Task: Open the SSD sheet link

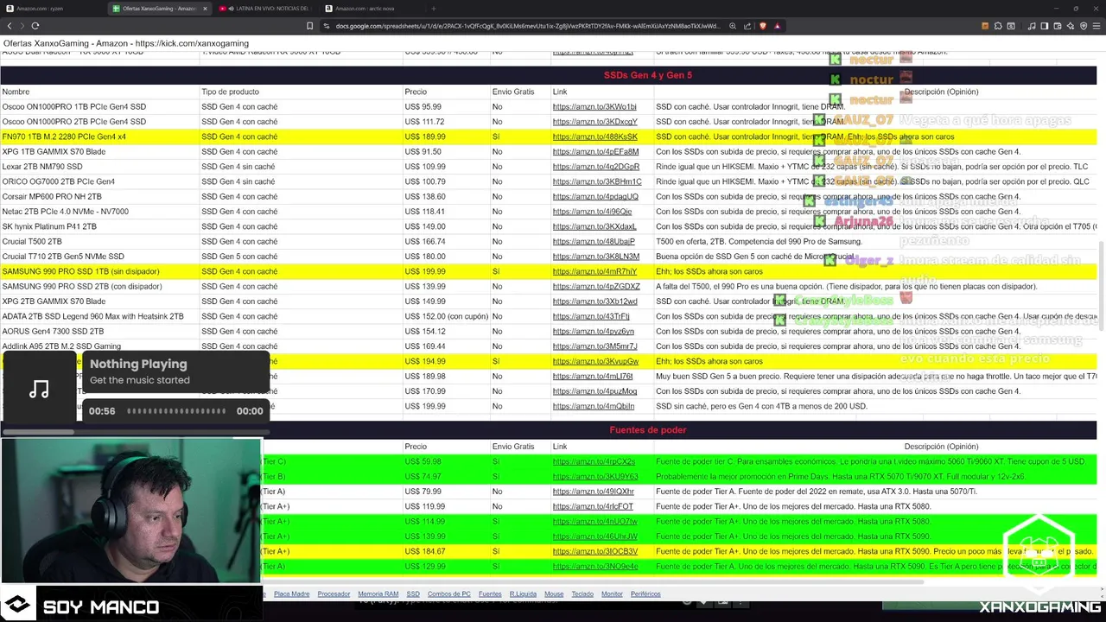Action: coord(413,594)
